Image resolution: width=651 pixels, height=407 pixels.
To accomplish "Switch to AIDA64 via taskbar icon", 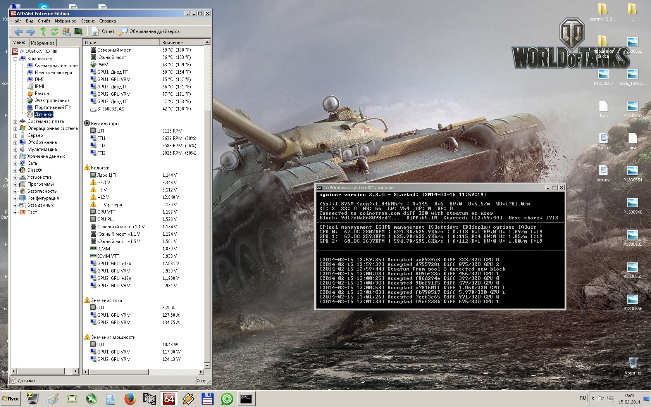I will click(169, 399).
